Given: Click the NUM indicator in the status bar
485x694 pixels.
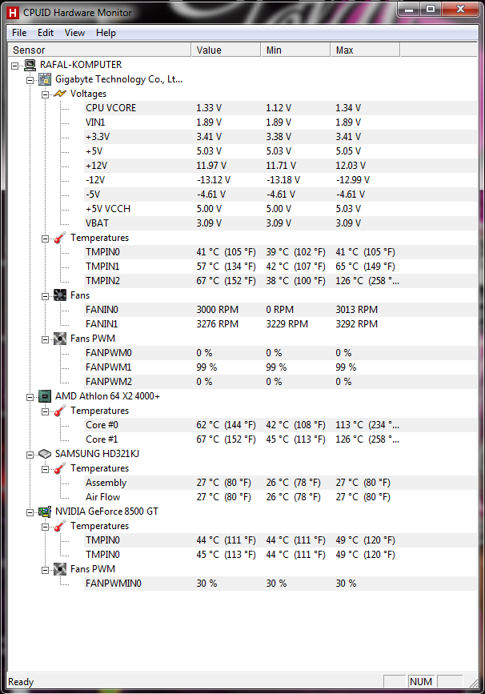Looking at the screenshot, I should 420,682.
